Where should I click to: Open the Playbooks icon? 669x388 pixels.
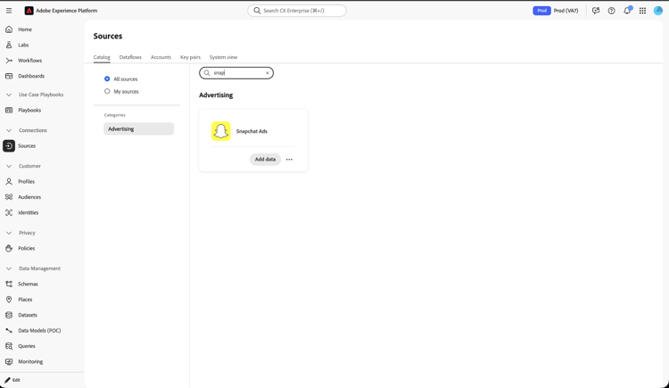(x=9, y=110)
